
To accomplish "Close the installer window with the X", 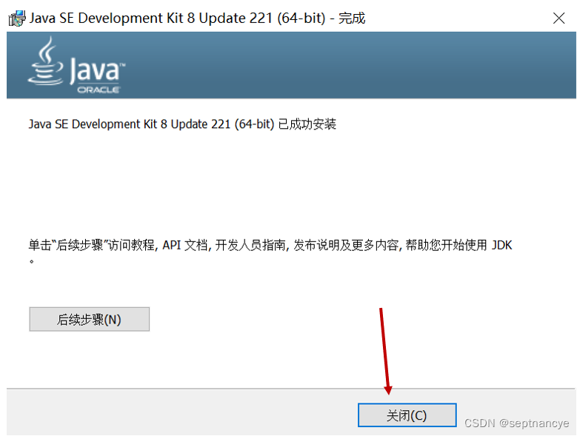I will coord(559,18).
